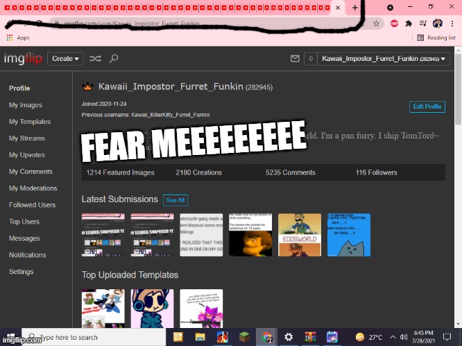Image resolution: width=462 pixels, height=346 pixels.
Task: Open the anime character taskbar icon
Action: point(332,337)
